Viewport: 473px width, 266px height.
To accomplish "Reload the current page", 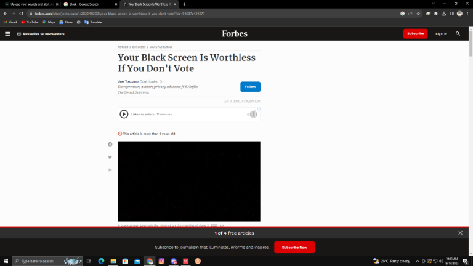I will (21, 14).
